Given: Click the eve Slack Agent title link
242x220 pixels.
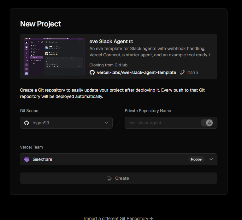Looking at the screenshot, I should click(x=109, y=42).
